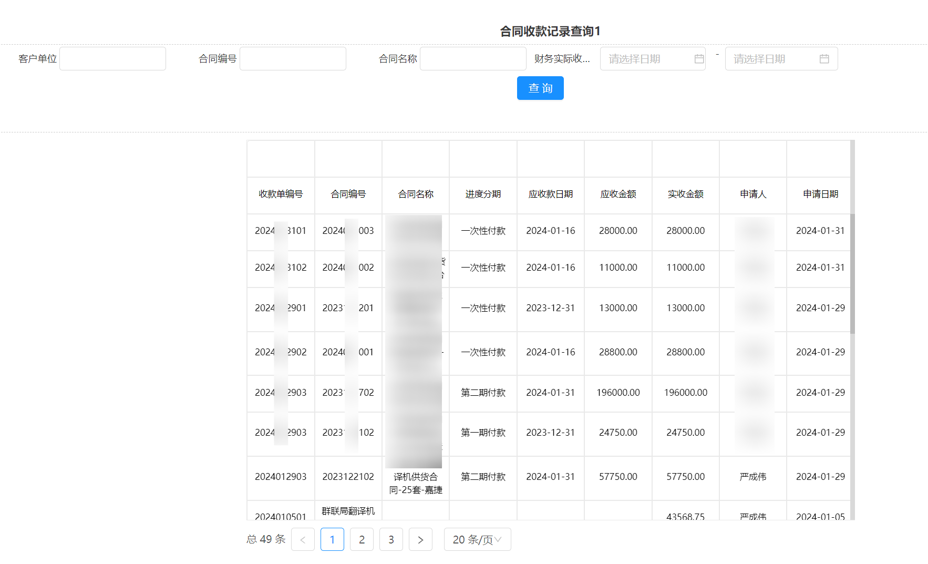Click the 合同名称 search input field
Image resolution: width=928 pixels, height=564 pixels.
[473, 59]
